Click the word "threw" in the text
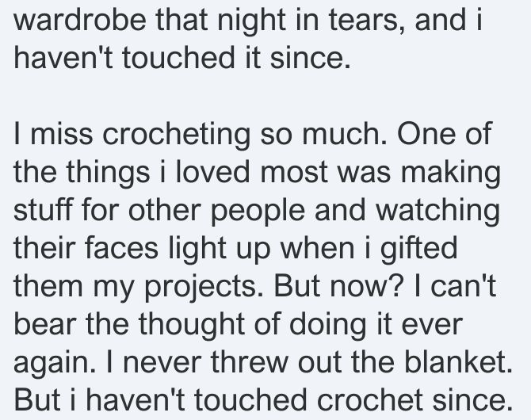The height and width of the screenshot is (420, 531). (249, 361)
